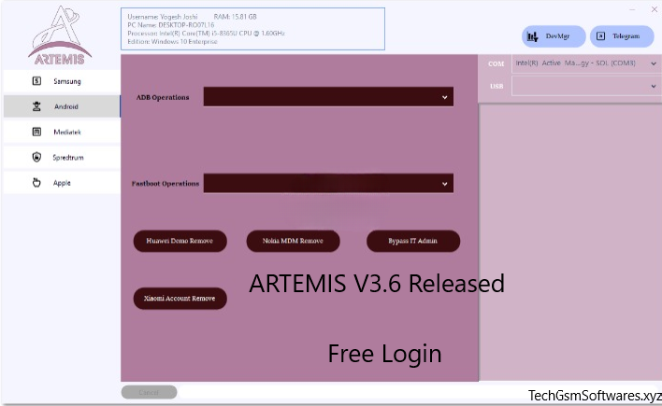Click the Android robot icon in sidebar
The image size is (662, 406).
pyautogui.click(x=36, y=106)
